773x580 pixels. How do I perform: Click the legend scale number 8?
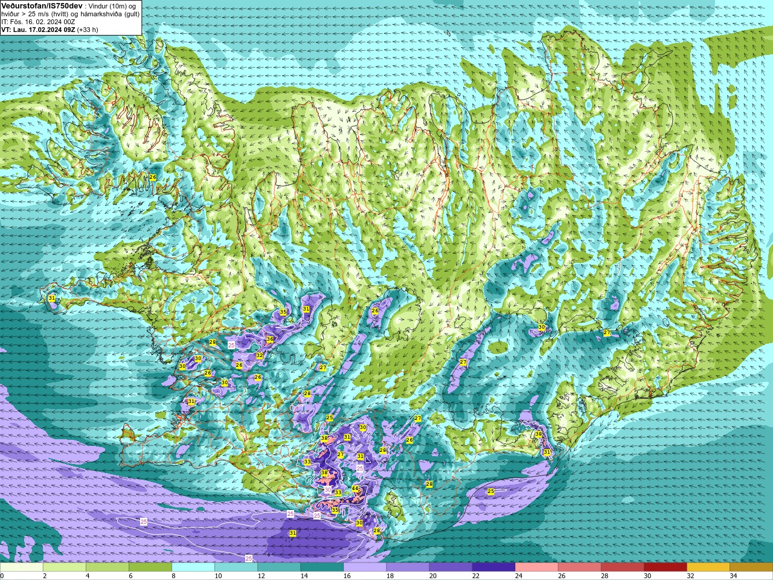click(174, 576)
